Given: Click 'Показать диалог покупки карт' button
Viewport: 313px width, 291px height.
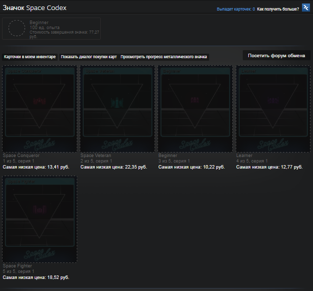Looking at the screenshot, I should 89,57.
